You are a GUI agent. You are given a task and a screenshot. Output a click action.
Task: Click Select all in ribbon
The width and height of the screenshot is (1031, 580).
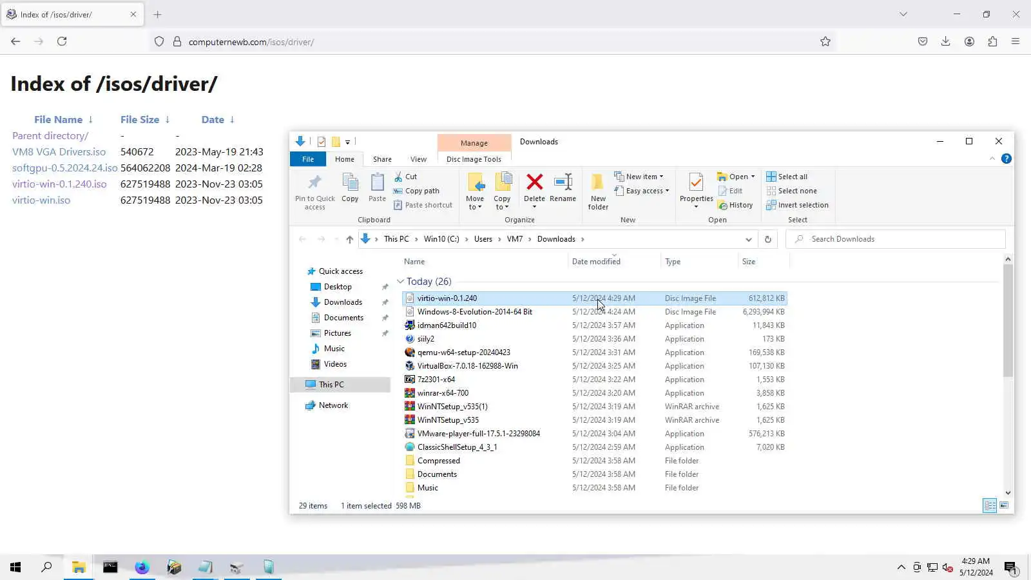(x=787, y=177)
